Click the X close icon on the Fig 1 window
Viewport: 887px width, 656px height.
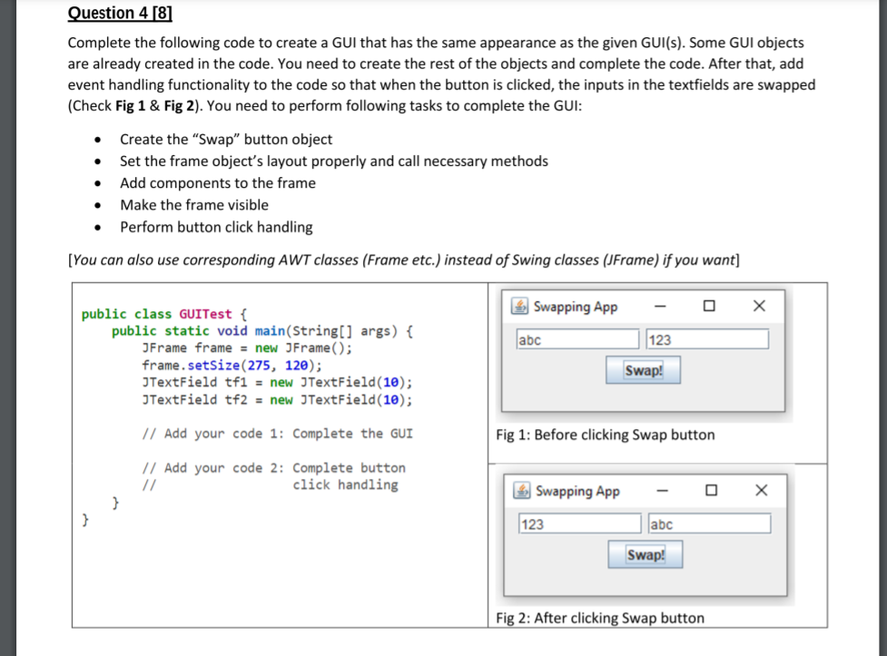[761, 306]
